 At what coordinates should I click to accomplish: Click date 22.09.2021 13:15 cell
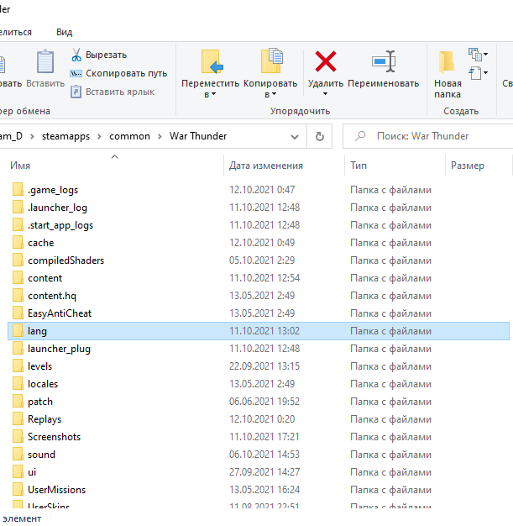[x=264, y=366]
